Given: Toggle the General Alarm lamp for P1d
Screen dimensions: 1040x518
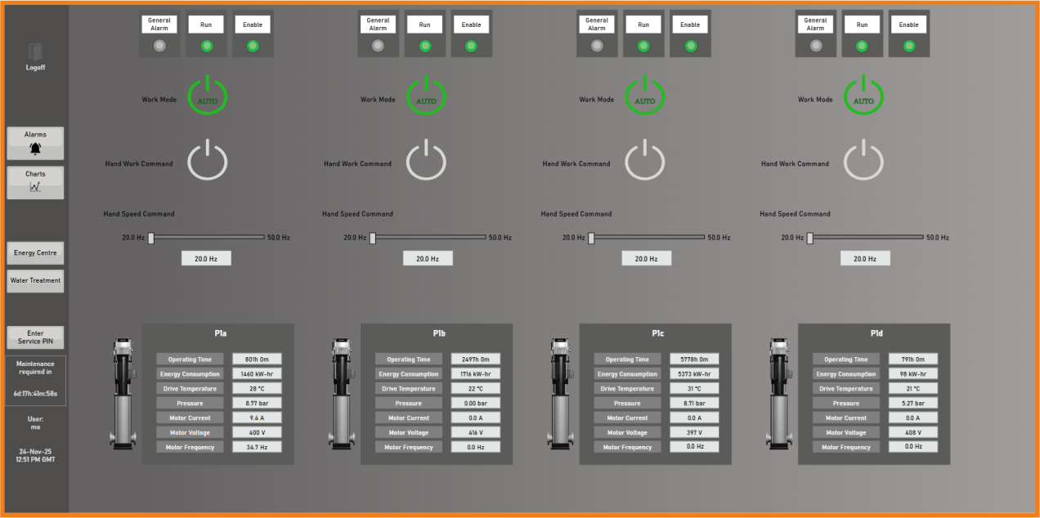Looking at the screenshot, I should pyautogui.click(x=815, y=45).
